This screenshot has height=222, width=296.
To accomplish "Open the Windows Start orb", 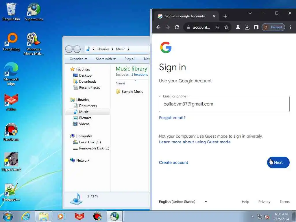I will coord(8,216).
